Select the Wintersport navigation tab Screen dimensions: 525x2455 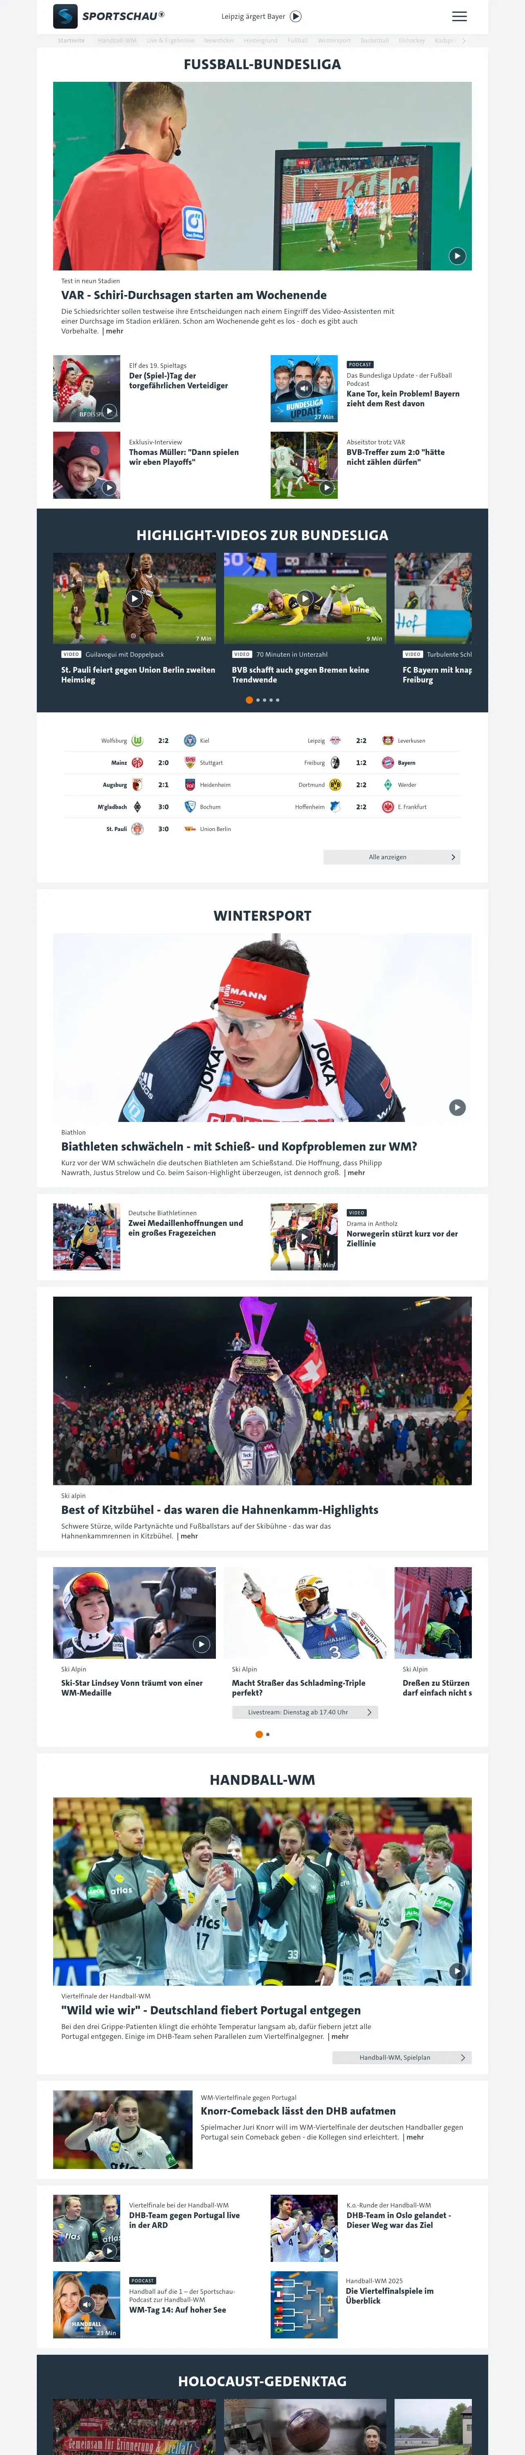coord(334,41)
